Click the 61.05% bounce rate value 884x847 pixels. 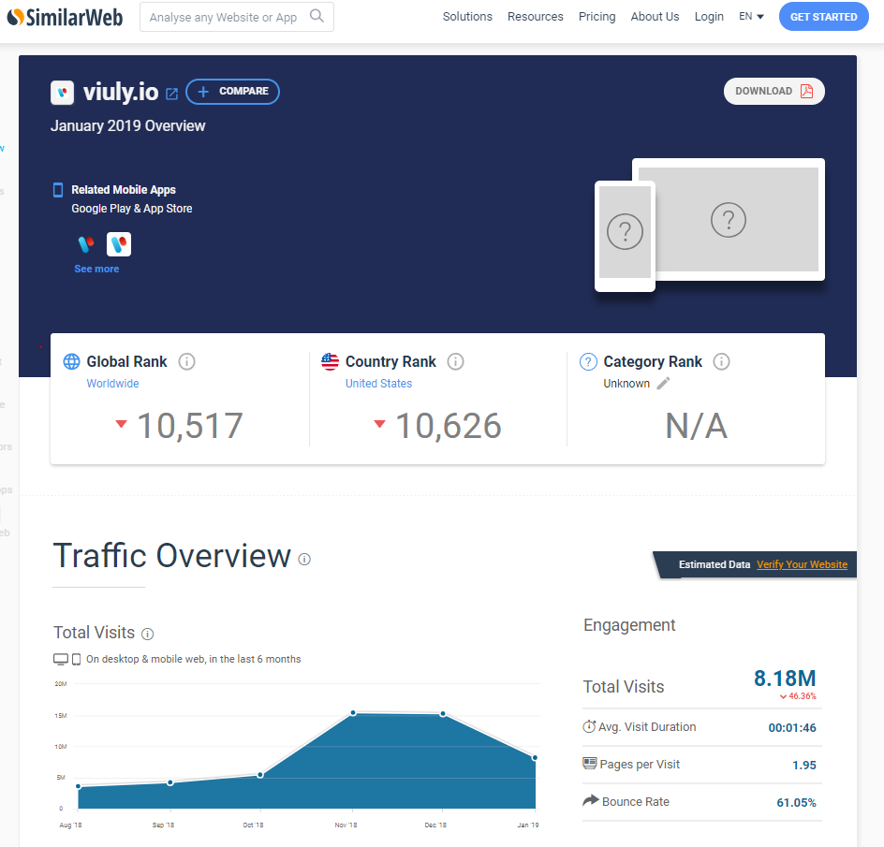coord(796,802)
